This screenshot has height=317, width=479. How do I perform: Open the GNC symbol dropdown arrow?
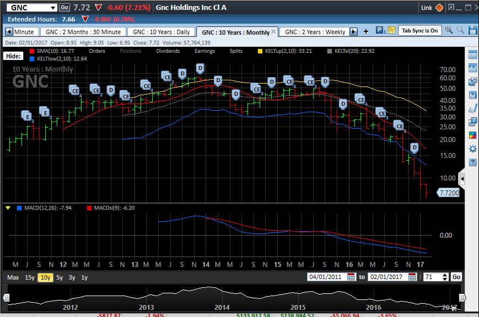pos(53,8)
